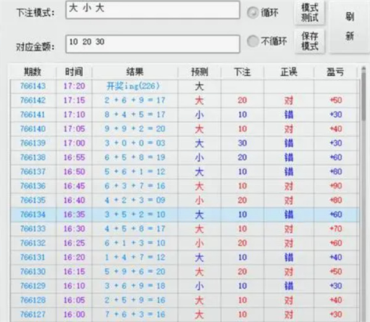Click the 预测 column header
This screenshot has width=370, height=322.
pos(199,72)
